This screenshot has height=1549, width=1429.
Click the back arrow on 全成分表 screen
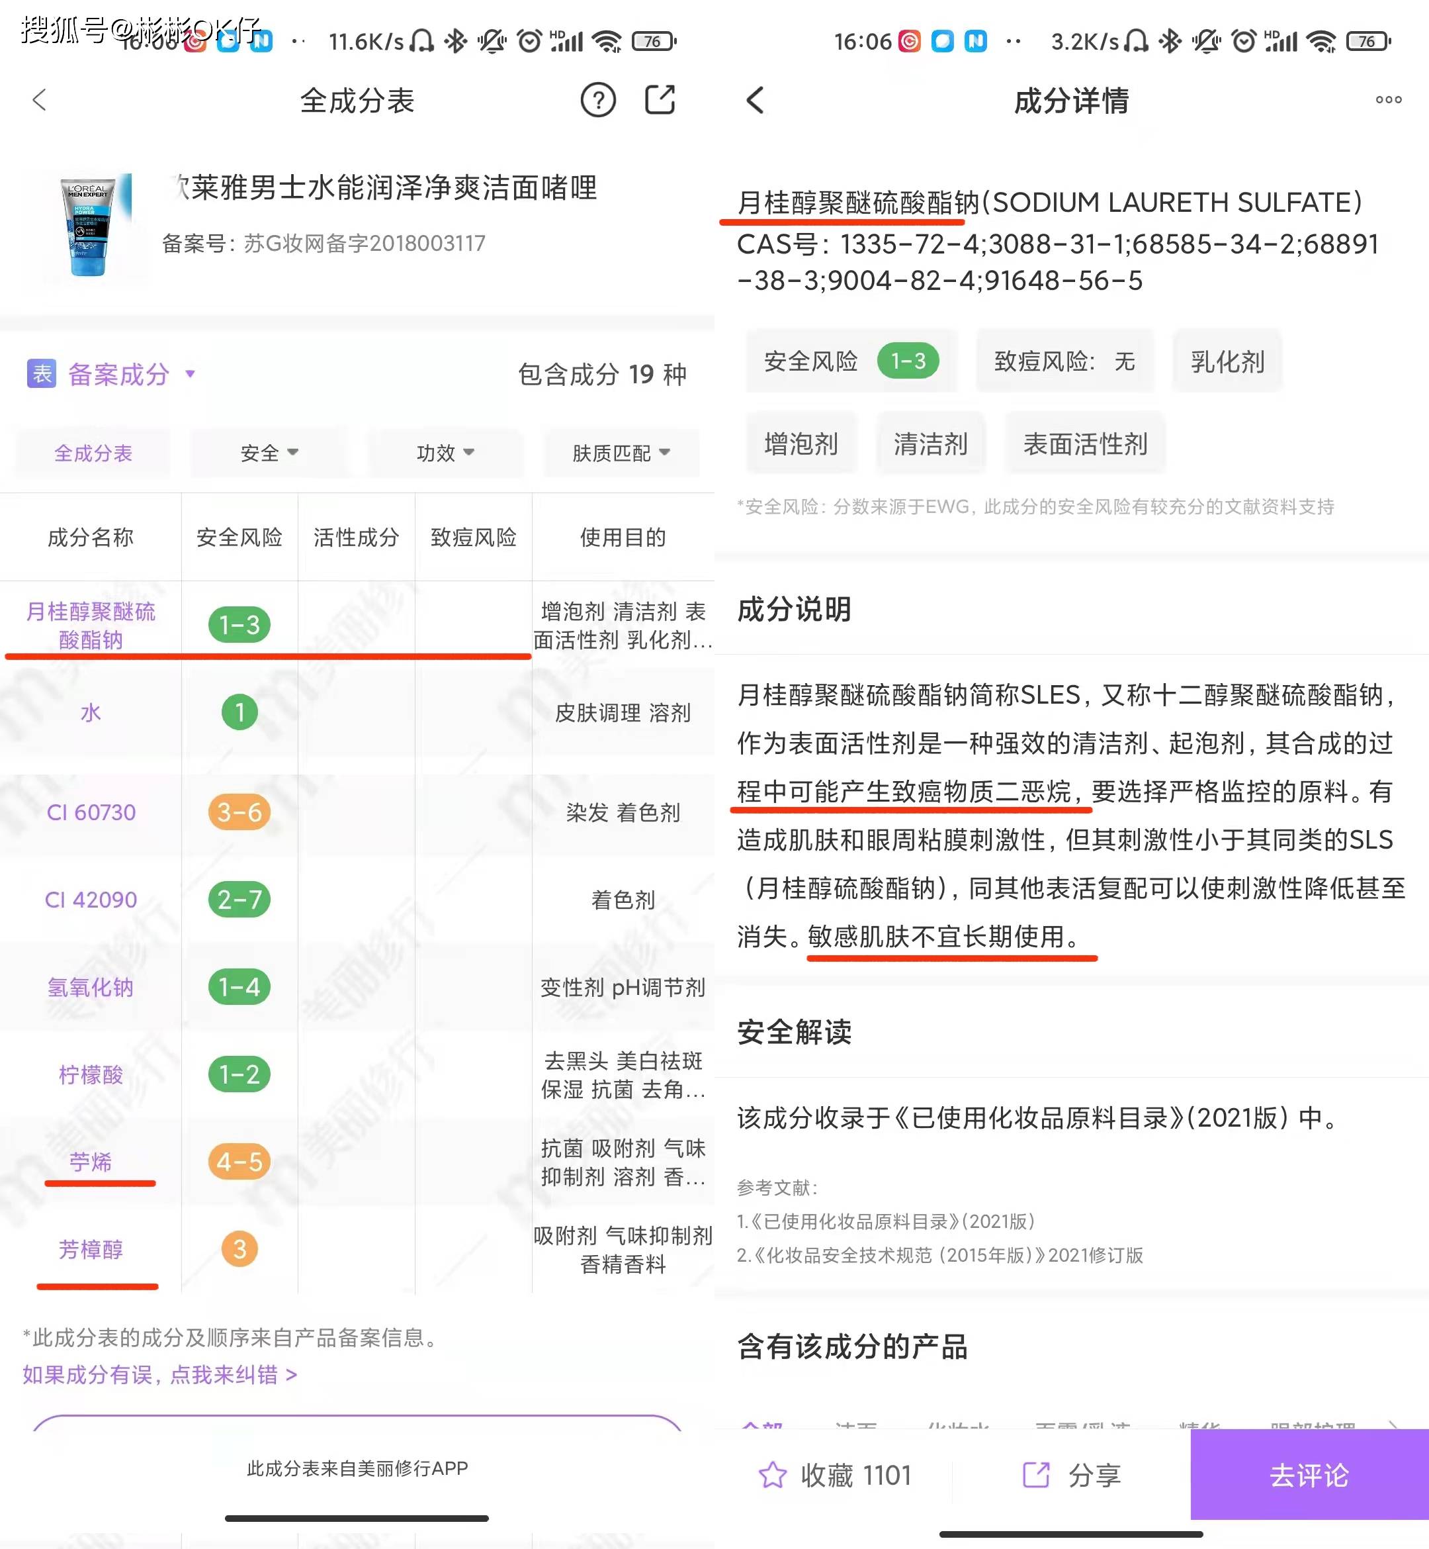[39, 101]
